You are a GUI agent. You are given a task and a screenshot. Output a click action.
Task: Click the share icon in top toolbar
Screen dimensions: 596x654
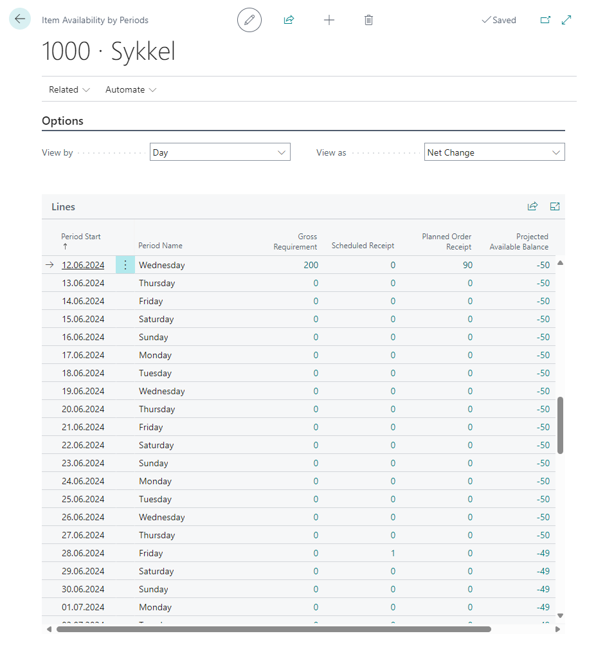[289, 20]
